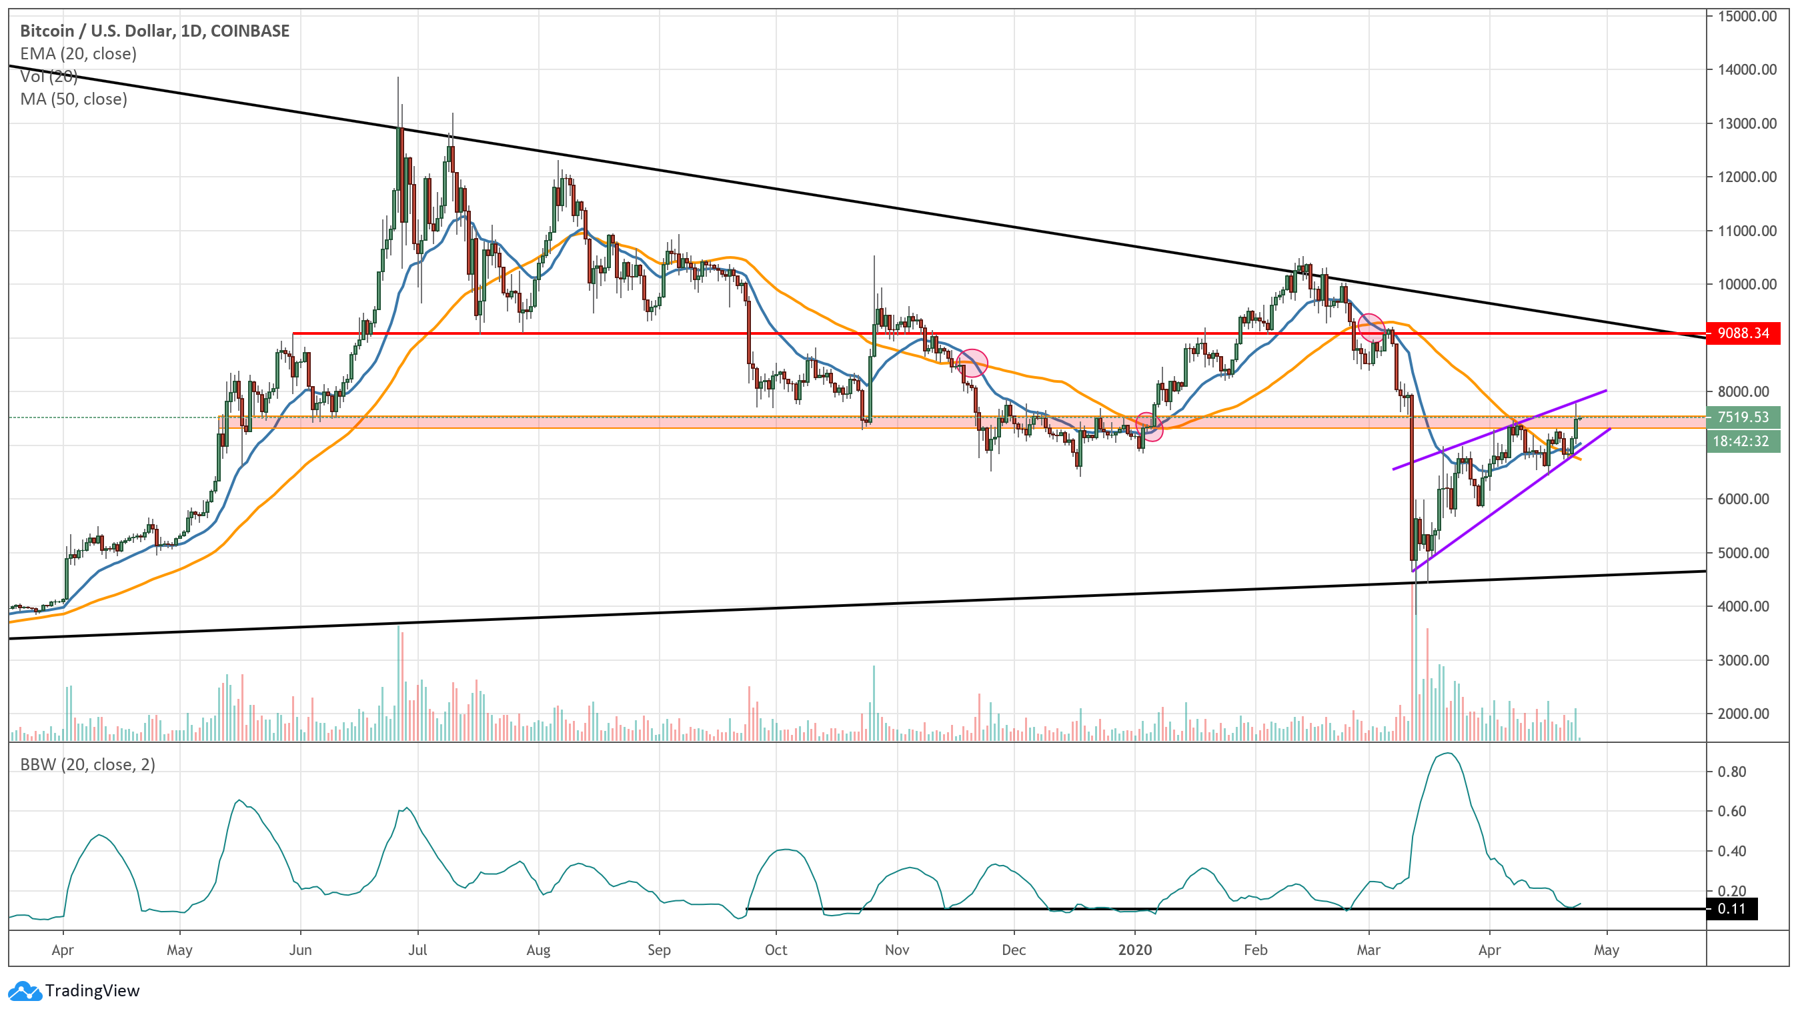
Task: Click the 11000.00 price axis label
Action: (1747, 231)
